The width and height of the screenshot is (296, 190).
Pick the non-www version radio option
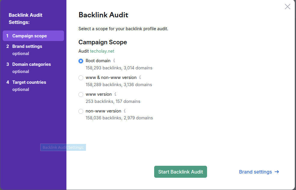(x=81, y=111)
